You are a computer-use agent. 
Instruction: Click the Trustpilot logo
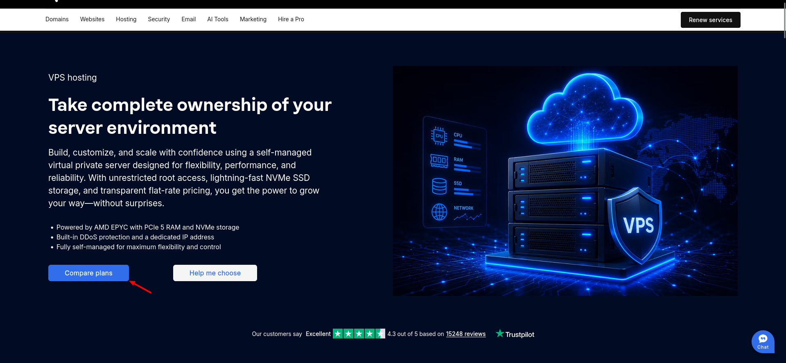click(x=515, y=334)
